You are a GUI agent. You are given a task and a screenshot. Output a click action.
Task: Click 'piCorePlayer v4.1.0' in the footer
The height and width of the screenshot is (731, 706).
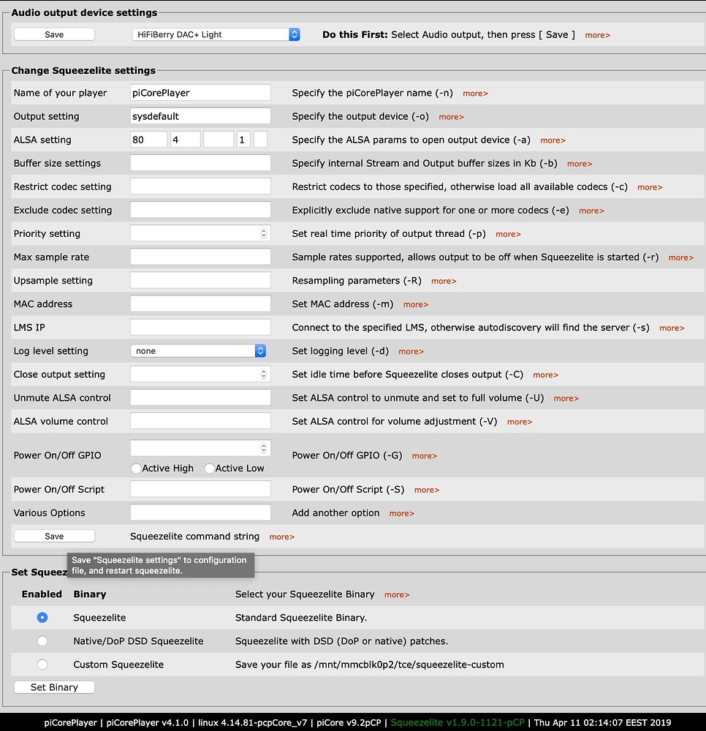(147, 723)
